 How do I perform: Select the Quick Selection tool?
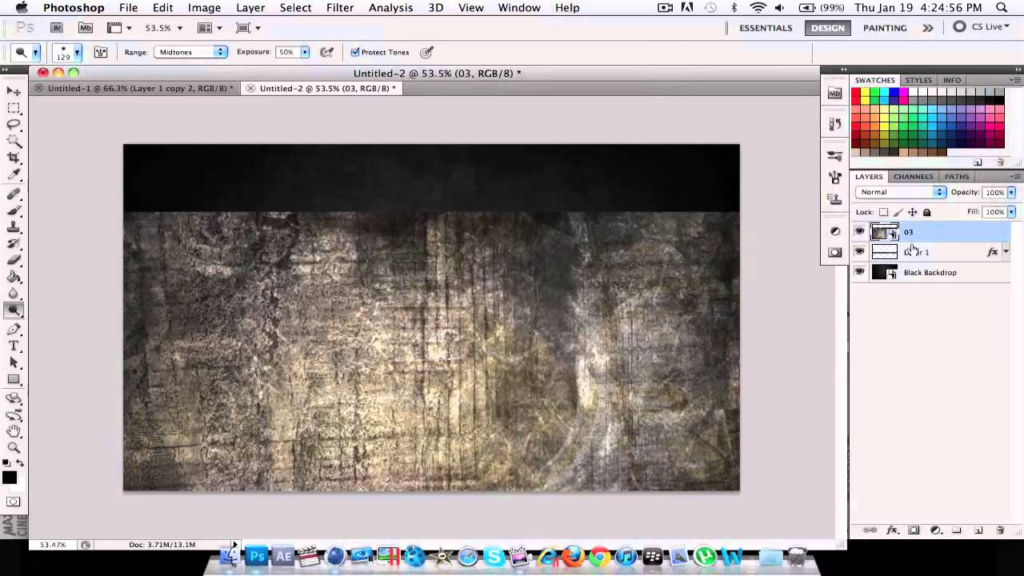pyautogui.click(x=14, y=141)
